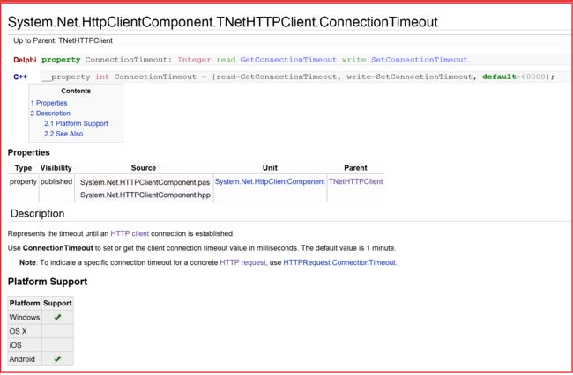Click the System.Net.HTTPClientComponent.pas source entry
Viewport: 573px width, 375px height.
click(145, 182)
